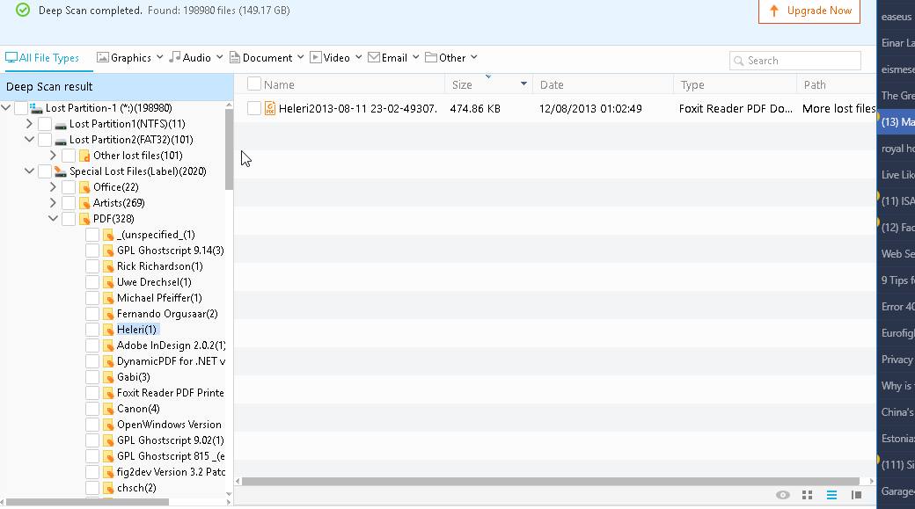Click the PDF(328) folder icon
This screenshot has width=915, height=509.
click(x=84, y=219)
